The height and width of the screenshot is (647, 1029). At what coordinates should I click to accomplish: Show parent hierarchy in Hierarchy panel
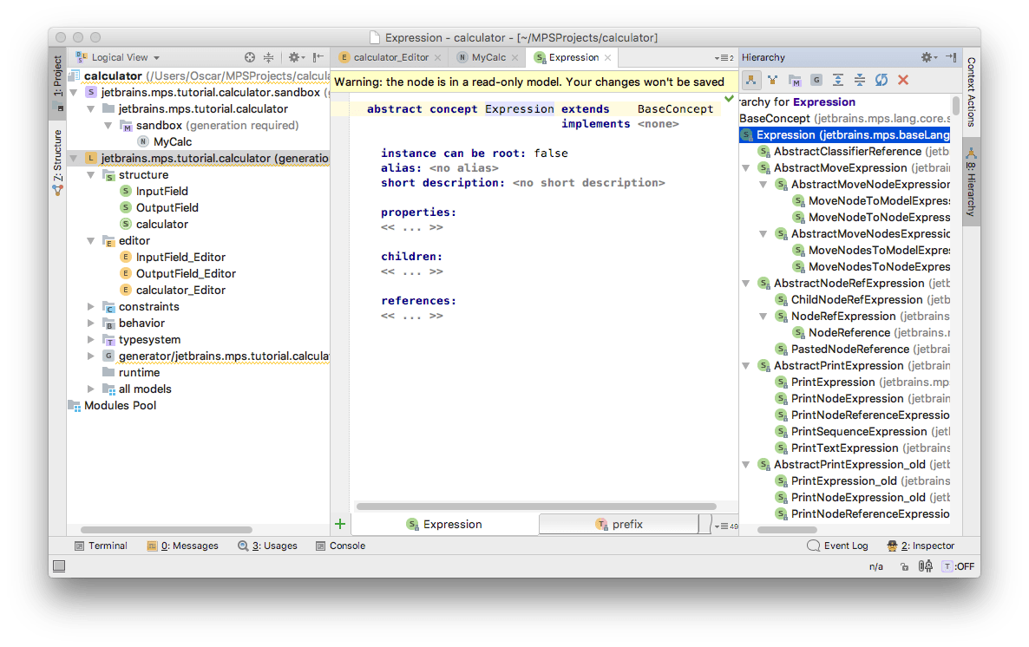tap(772, 80)
